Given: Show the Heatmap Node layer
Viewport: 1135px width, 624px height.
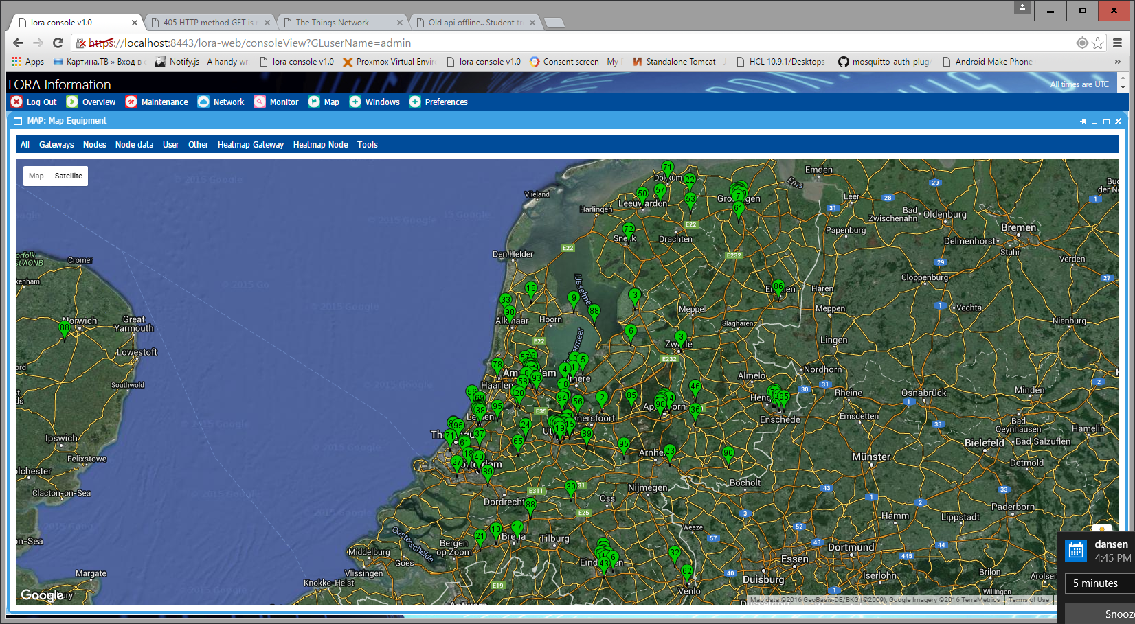Looking at the screenshot, I should click(x=321, y=145).
